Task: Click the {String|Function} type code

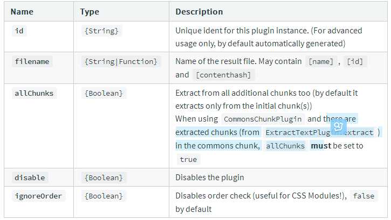Action: pyautogui.click(x=121, y=61)
